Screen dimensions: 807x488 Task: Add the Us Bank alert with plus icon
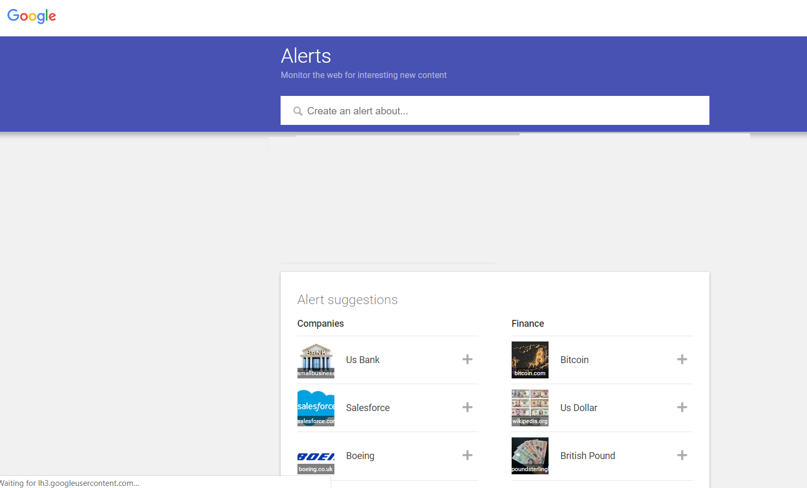click(x=467, y=359)
